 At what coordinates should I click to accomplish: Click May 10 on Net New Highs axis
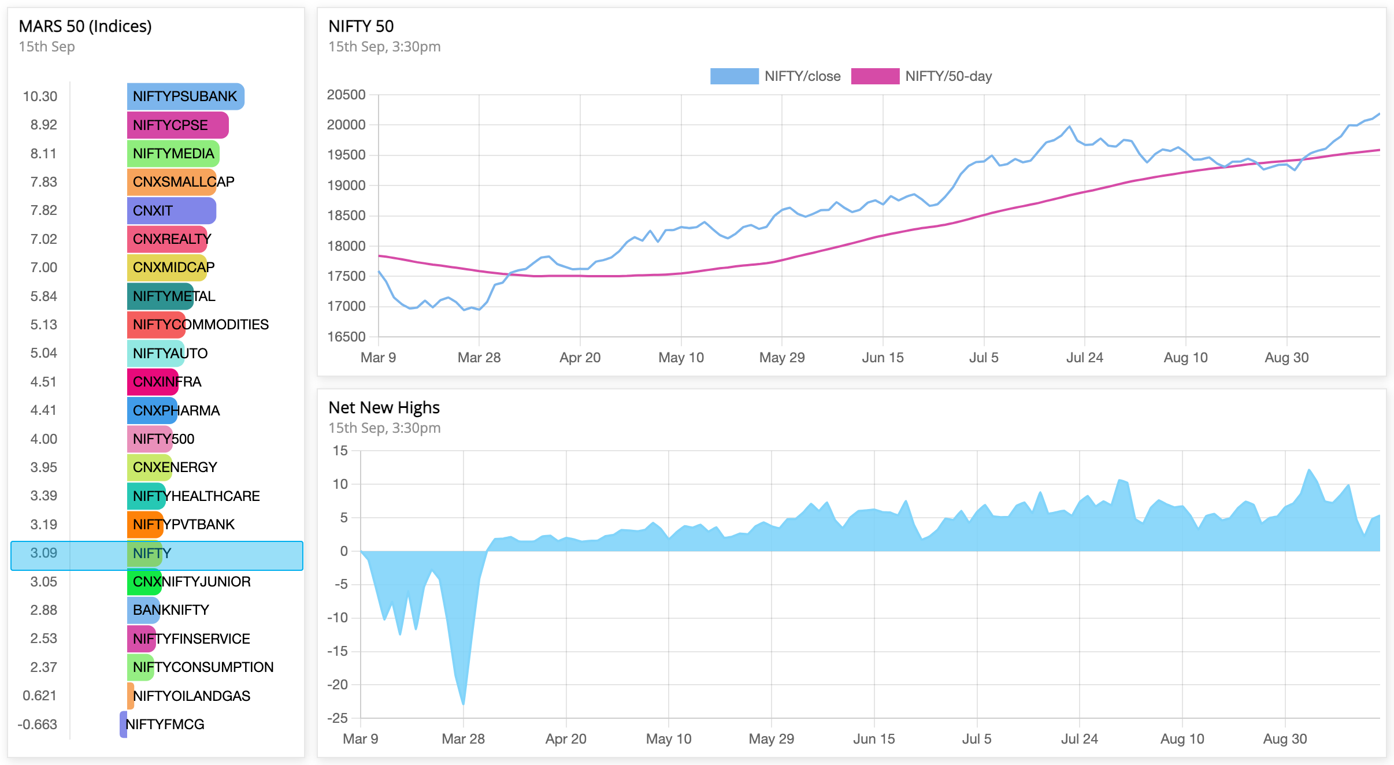[x=669, y=739]
